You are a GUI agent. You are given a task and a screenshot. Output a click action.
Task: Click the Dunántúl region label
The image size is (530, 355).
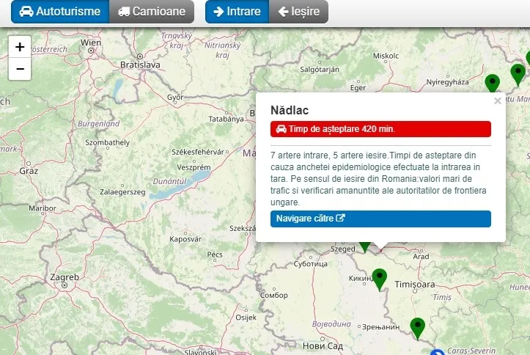point(169,181)
